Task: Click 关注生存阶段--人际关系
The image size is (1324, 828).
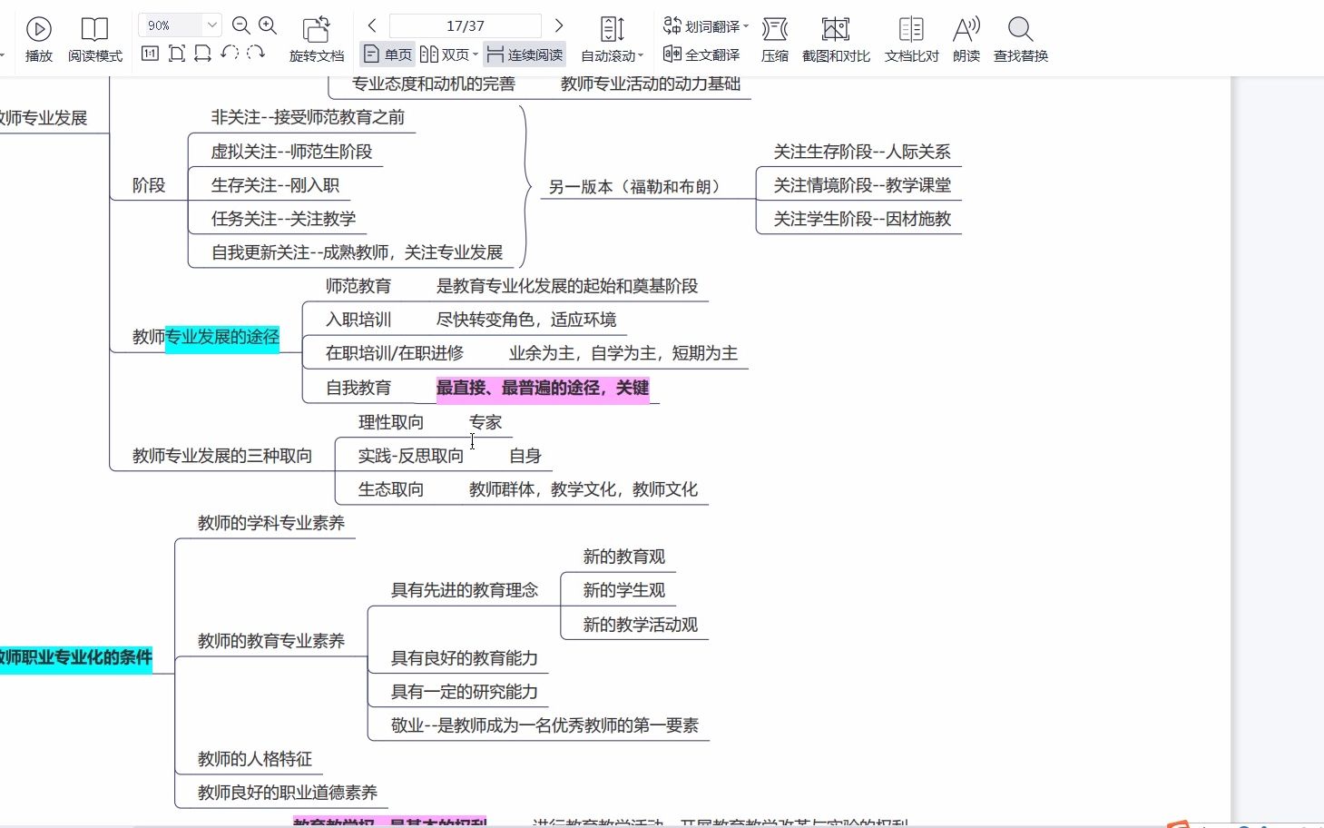Action: [862, 152]
